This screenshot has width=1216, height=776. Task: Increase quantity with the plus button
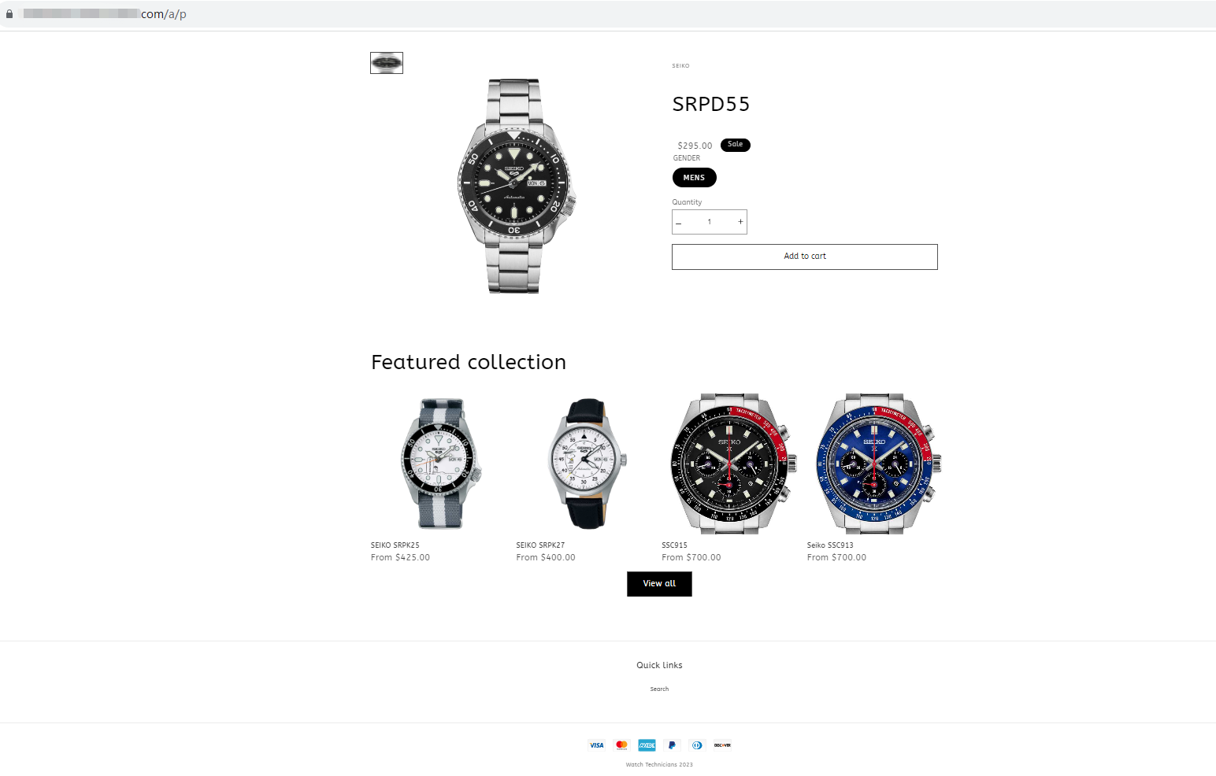[740, 222]
